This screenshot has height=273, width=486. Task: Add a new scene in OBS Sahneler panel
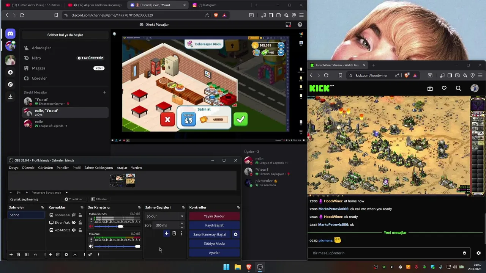(11, 255)
